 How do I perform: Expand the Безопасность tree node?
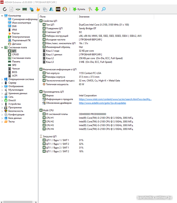[x=2, y=111]
